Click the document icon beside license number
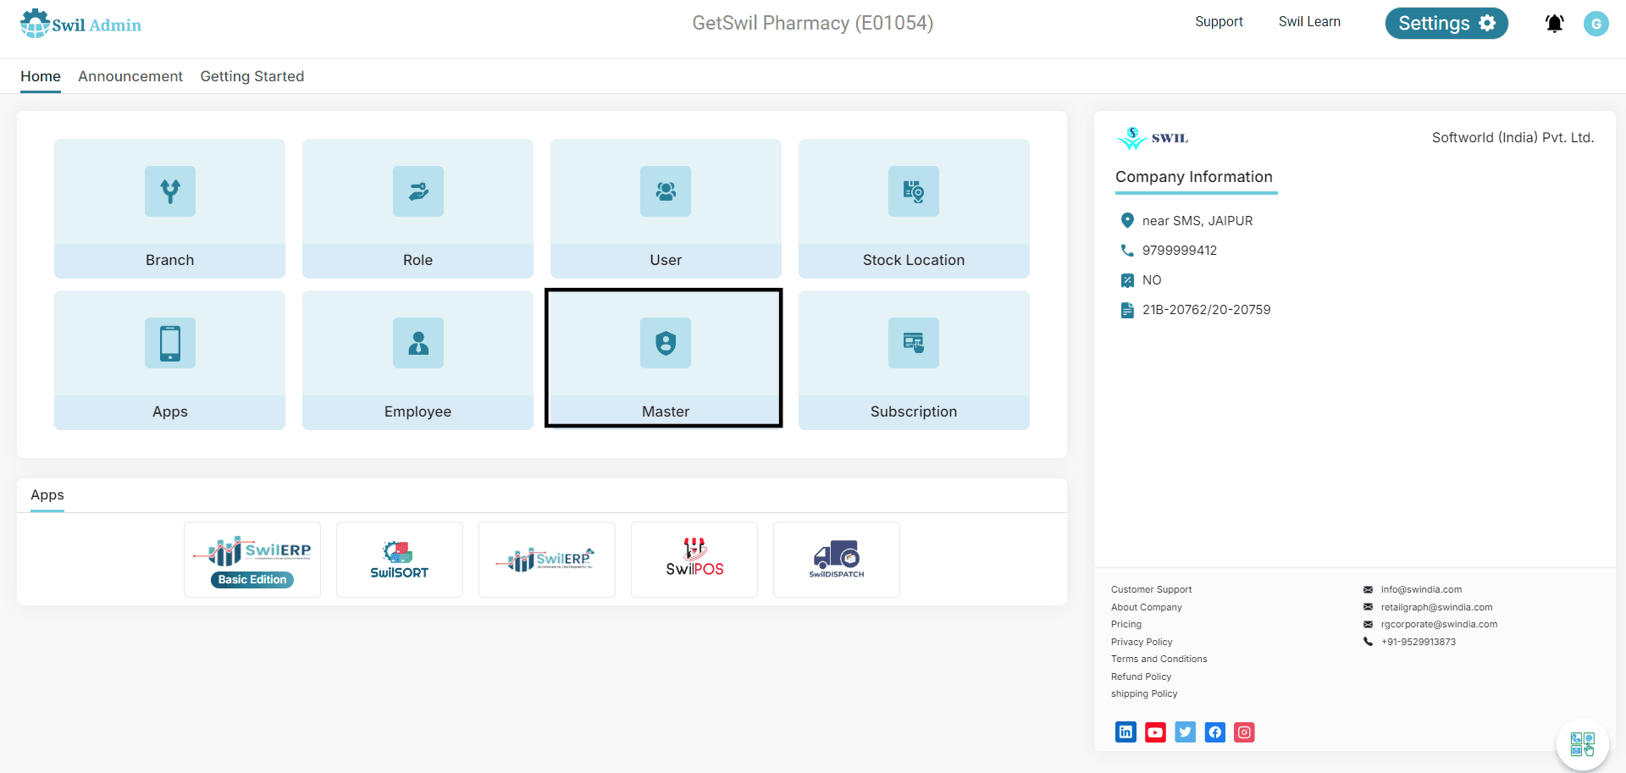This screenshot has height=773, width=1626. click(1127, 310)
